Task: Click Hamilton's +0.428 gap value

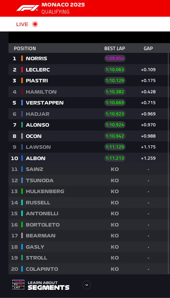Action: pyautogui.click(x=148, y=92)
